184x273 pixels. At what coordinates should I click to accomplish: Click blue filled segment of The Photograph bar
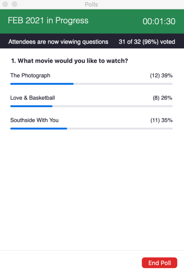coord(42,84)
